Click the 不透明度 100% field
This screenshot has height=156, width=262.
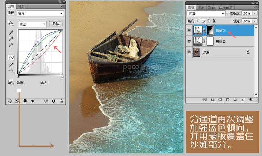[247, 13]
